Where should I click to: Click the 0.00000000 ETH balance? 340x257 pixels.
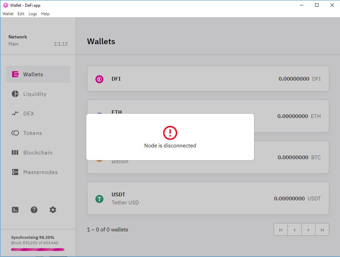tap(299, 116)
